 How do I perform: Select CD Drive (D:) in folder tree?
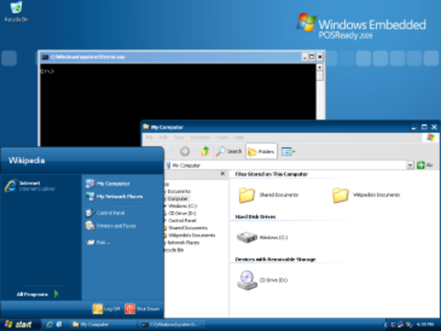point(182,213)
